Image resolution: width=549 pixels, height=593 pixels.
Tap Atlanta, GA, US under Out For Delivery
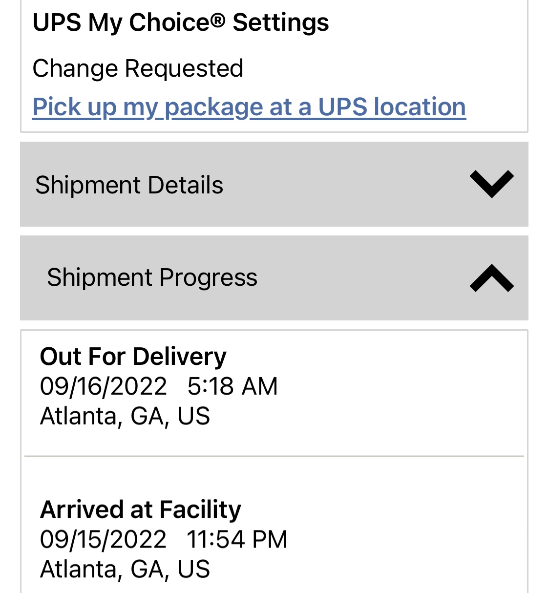click(125, 416)
